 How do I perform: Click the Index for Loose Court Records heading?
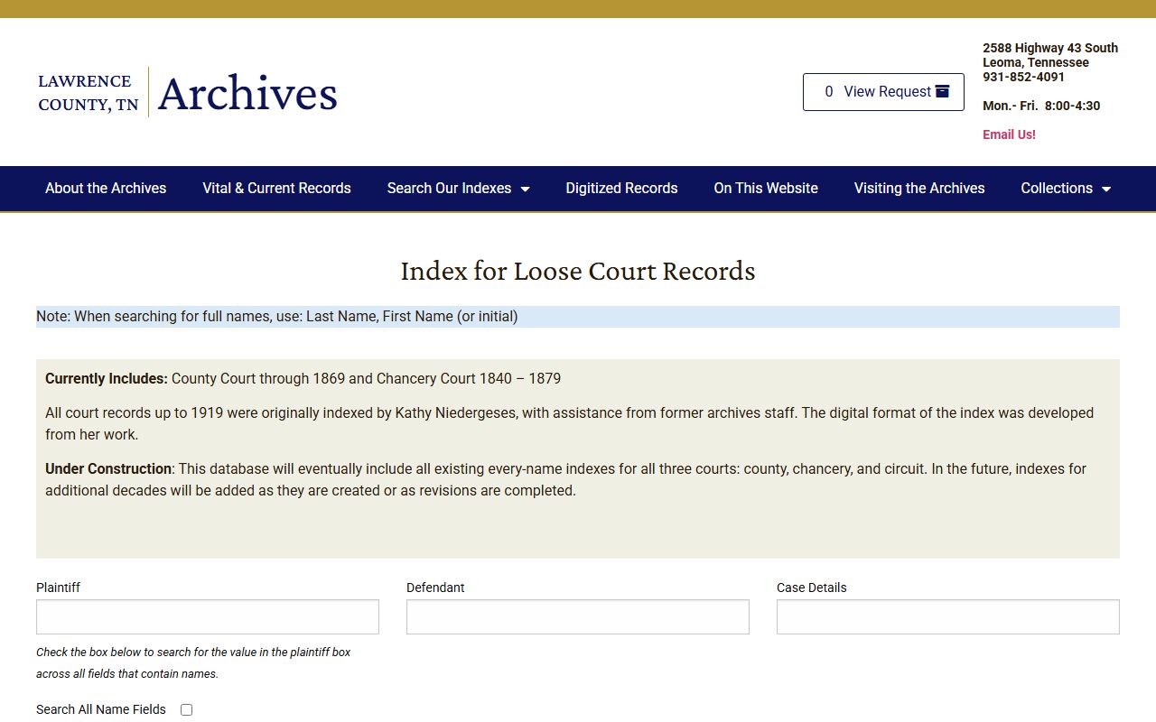[x=578, y=271]
